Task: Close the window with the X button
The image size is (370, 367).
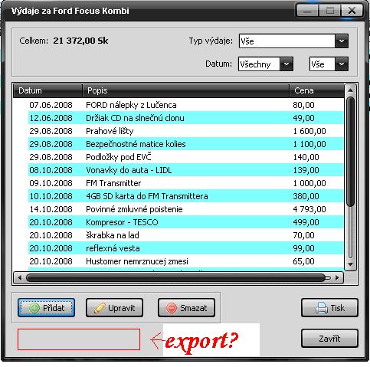Action: pos(352,11)
